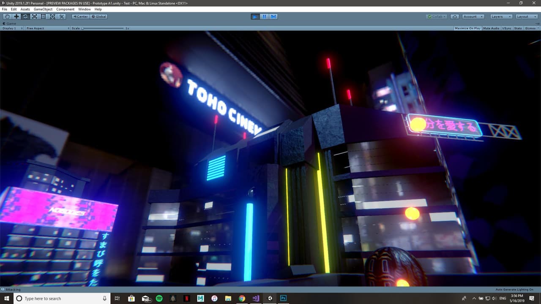The height and width of the screenshot is (304, 541).
Task: Toggle VSync in Game view
Action: (507, 28)
